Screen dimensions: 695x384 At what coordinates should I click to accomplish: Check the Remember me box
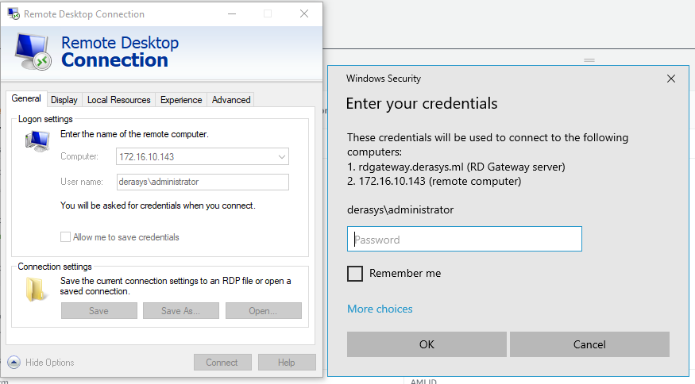(x=355, y=274)
